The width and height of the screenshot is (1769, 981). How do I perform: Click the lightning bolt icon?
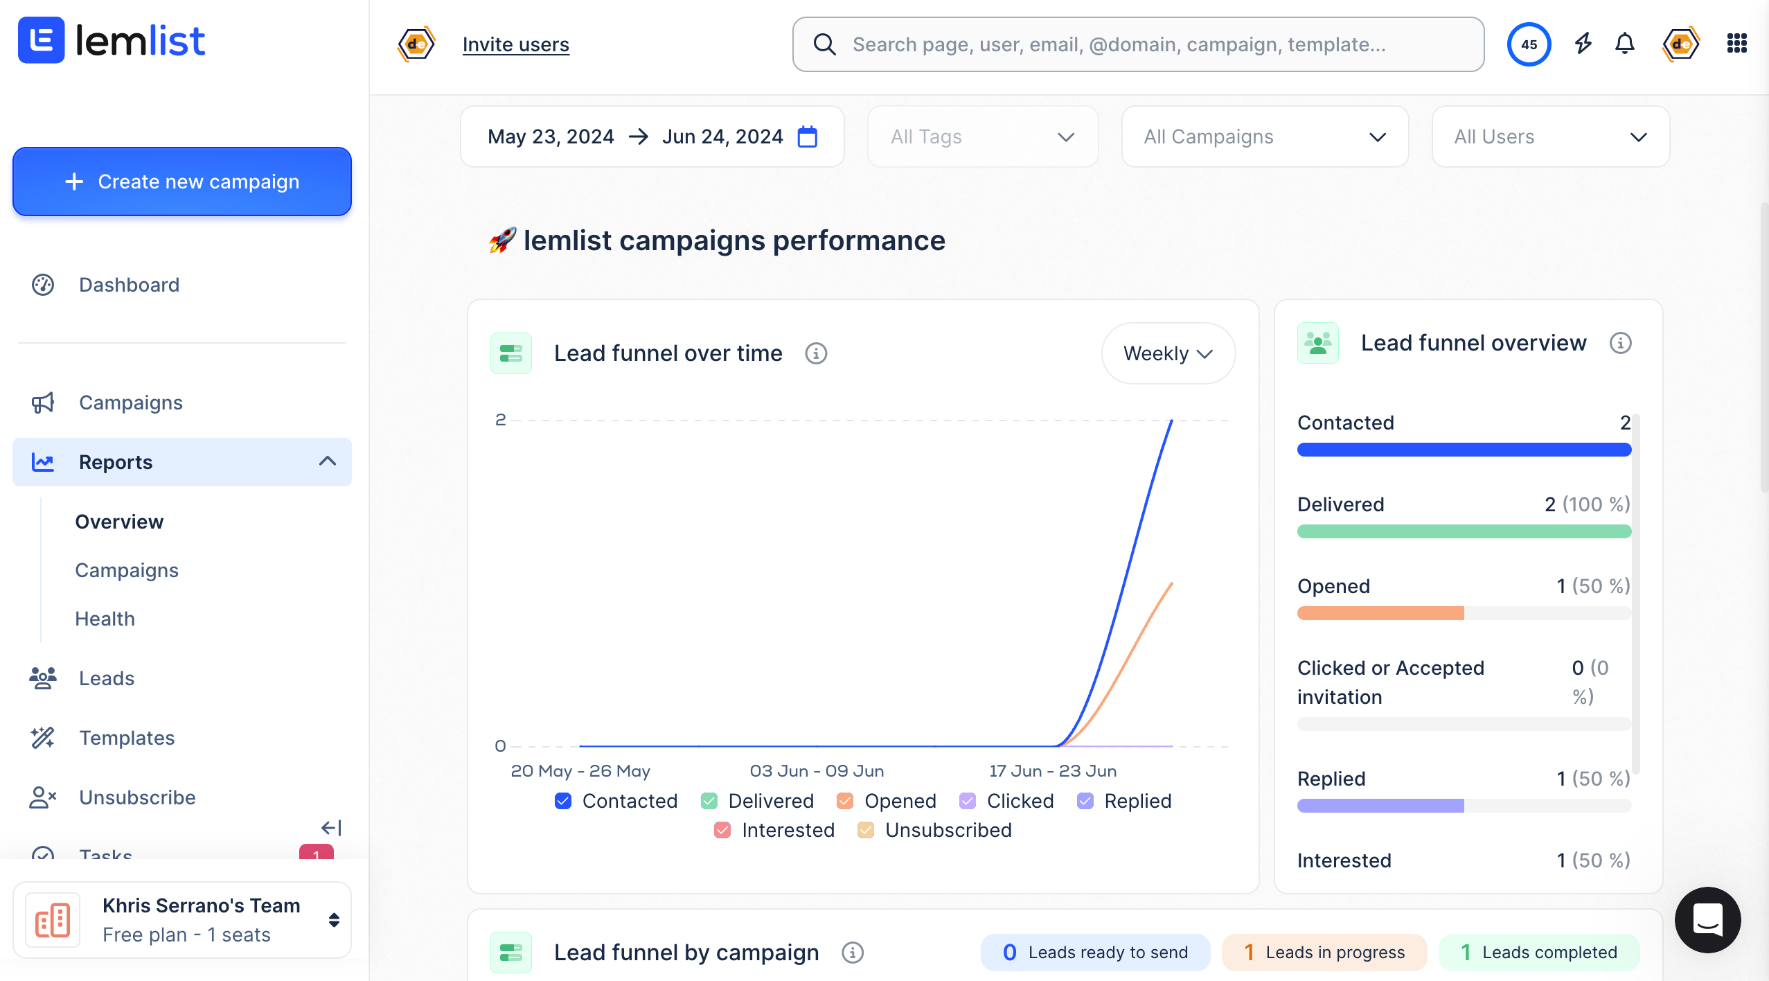click(x=1583, y=44)
